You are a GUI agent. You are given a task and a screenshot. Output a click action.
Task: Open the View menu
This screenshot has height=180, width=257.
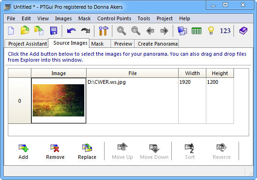[x=43, y=18]
